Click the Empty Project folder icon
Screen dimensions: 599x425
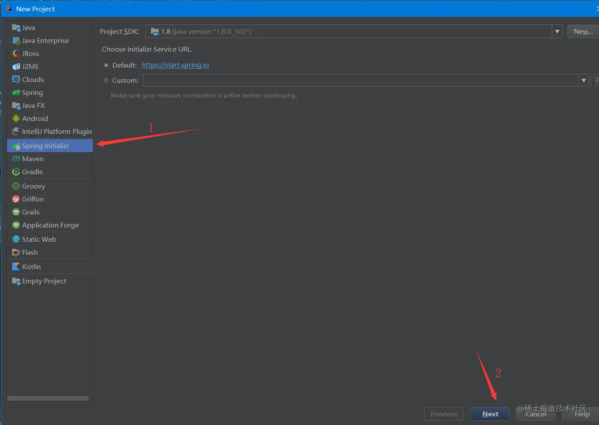(x=16, y=281)
